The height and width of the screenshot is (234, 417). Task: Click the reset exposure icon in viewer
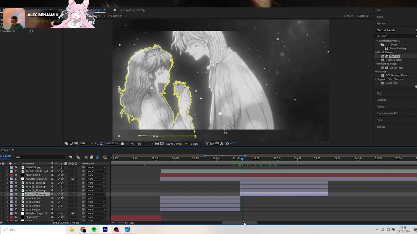tap(227, 143)
